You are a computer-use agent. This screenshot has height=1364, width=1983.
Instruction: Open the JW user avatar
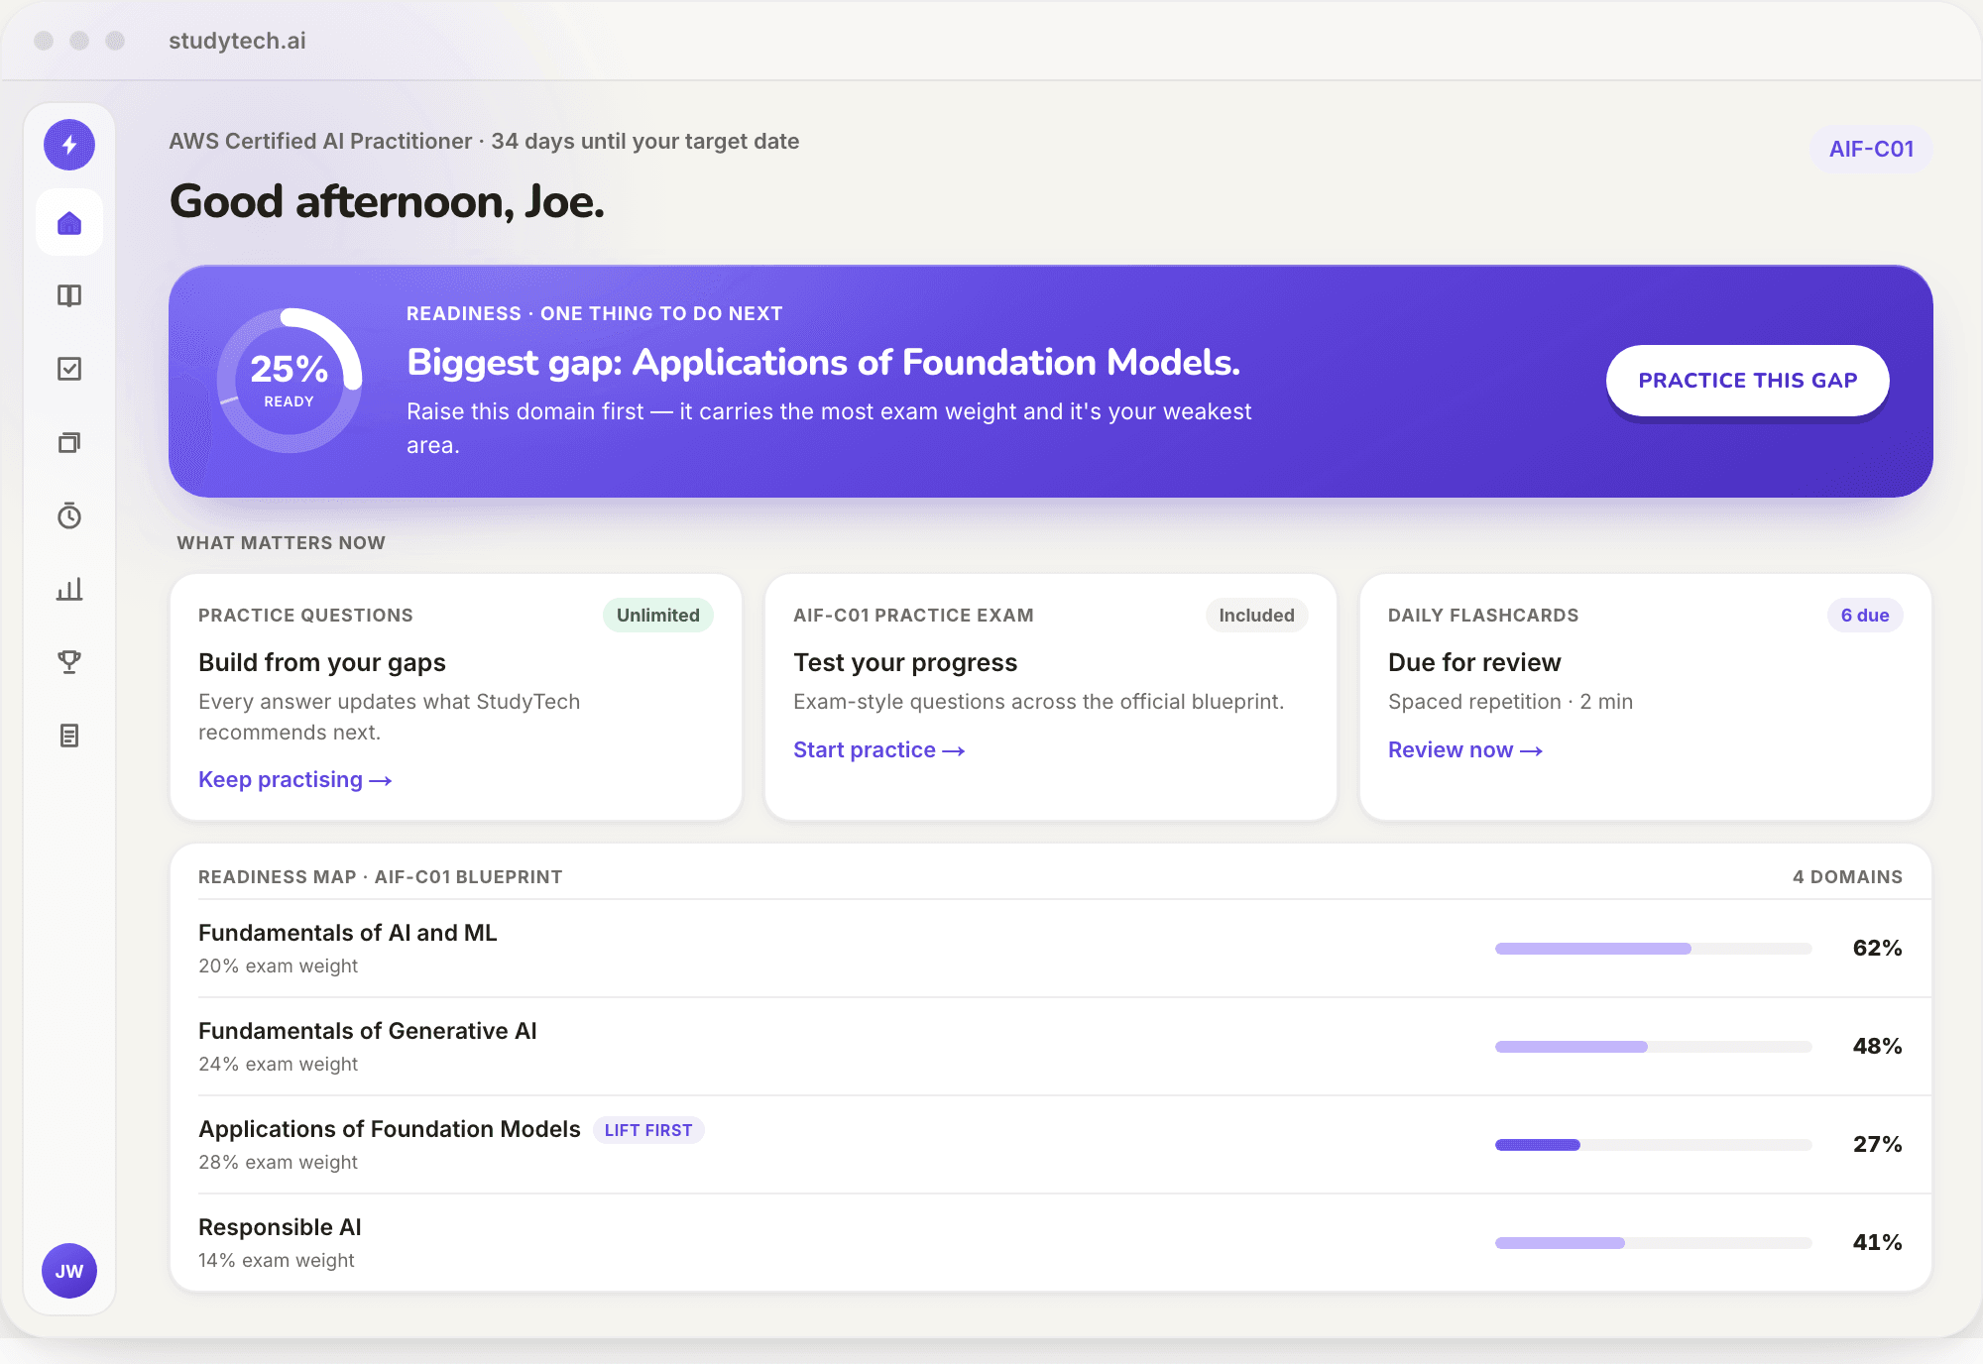(69, 1271)
